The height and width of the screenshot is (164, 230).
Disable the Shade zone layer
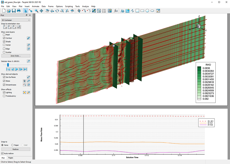point(4,41)
